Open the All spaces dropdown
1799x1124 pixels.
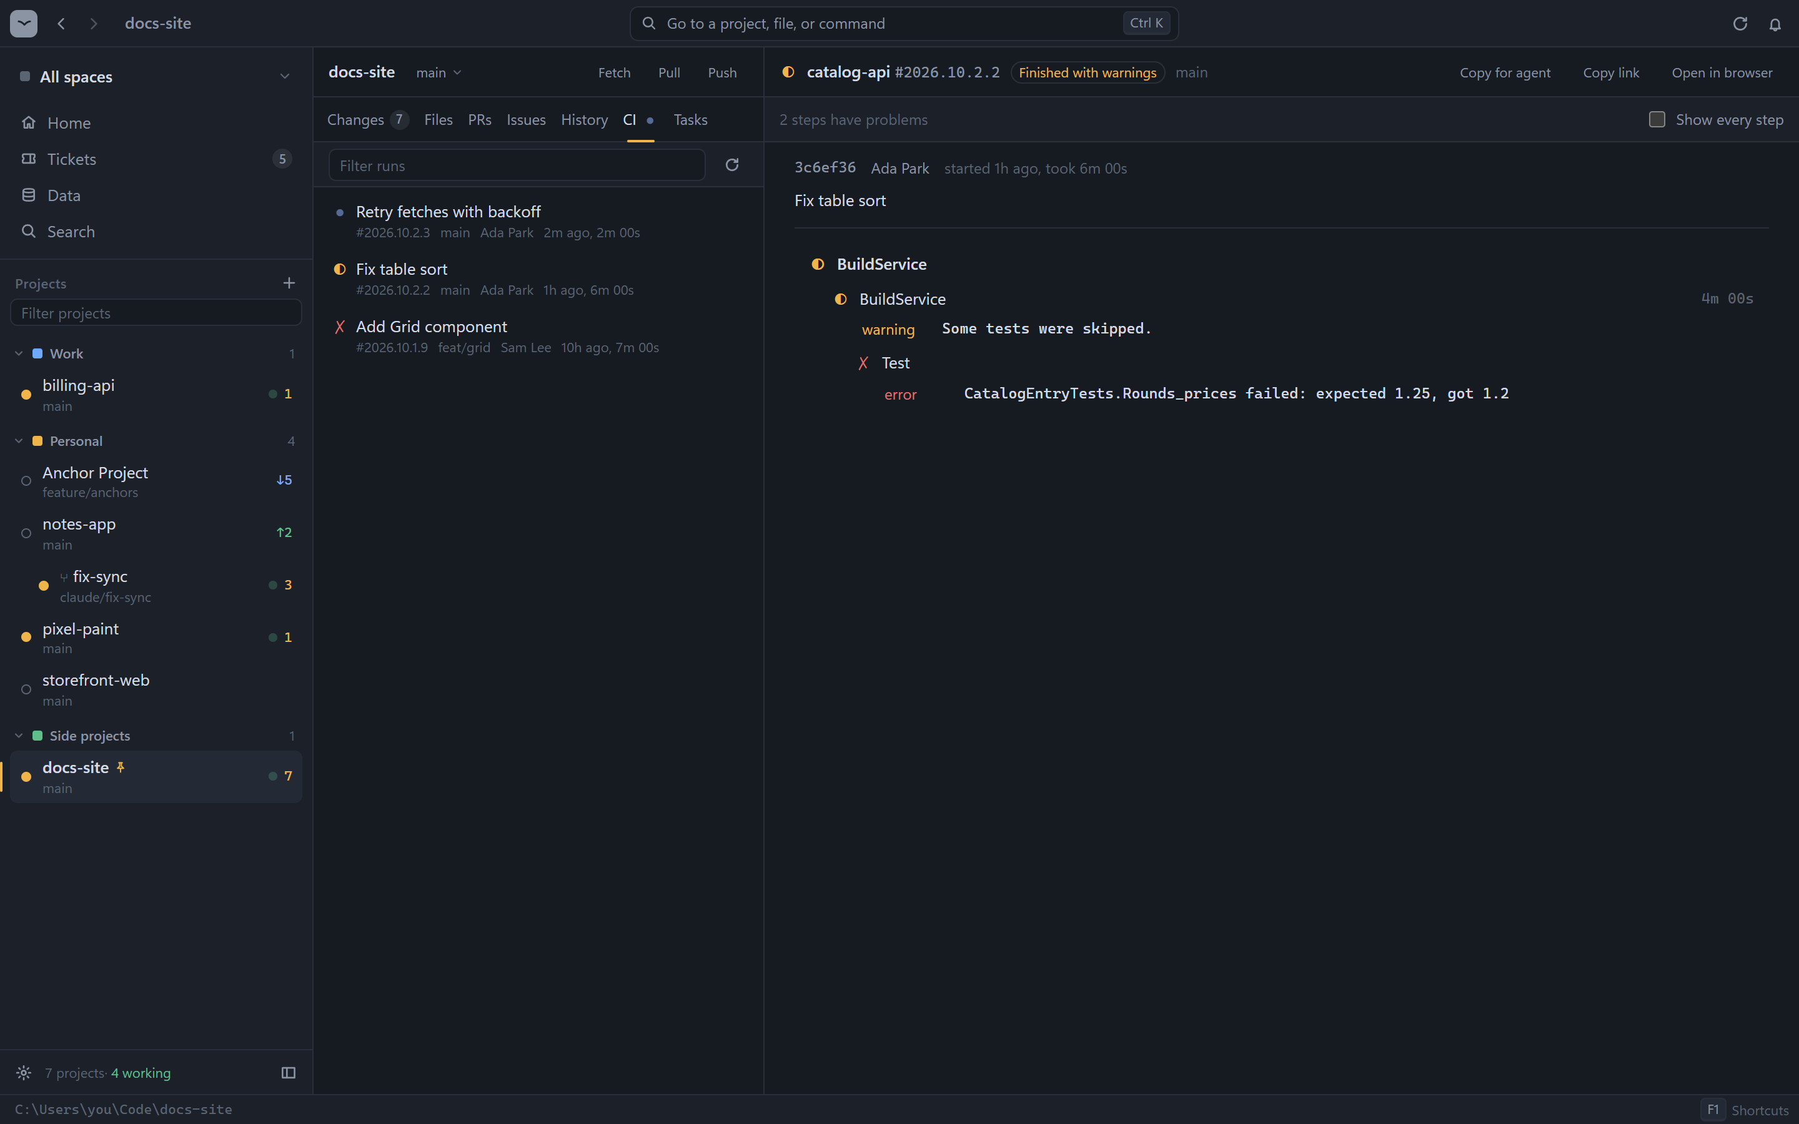point(156,77)
